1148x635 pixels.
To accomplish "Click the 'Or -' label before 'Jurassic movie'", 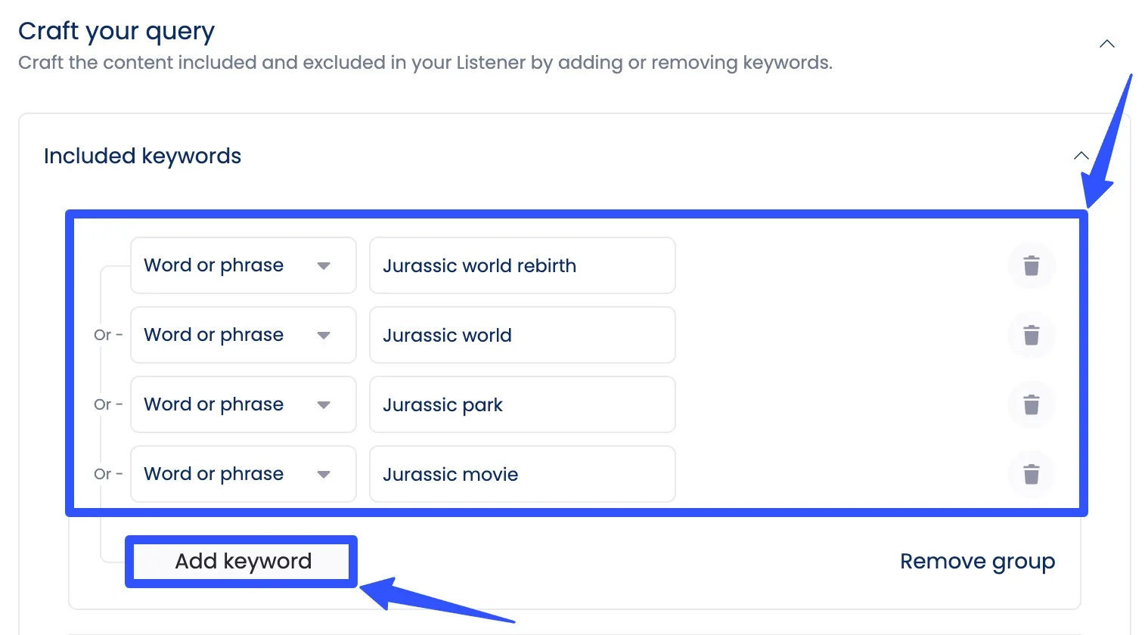I will click(x=107, y=474).
